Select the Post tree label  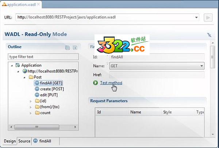(38, 77)
